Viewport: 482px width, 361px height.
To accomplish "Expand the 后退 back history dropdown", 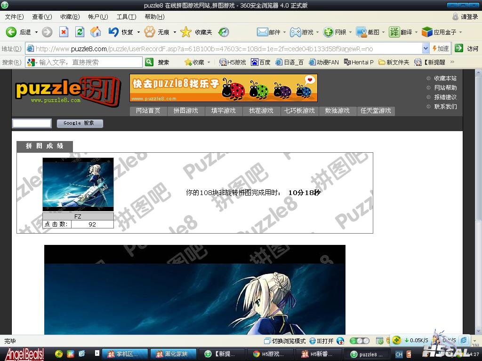I will click(36, 32).
